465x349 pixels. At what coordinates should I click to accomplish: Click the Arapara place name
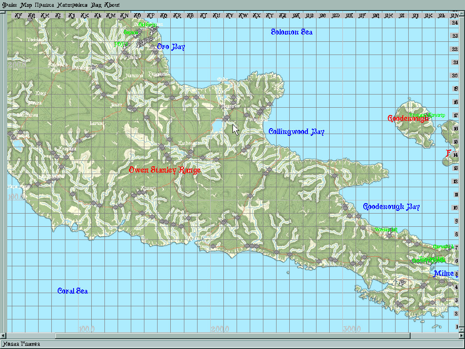pos(68,149)
